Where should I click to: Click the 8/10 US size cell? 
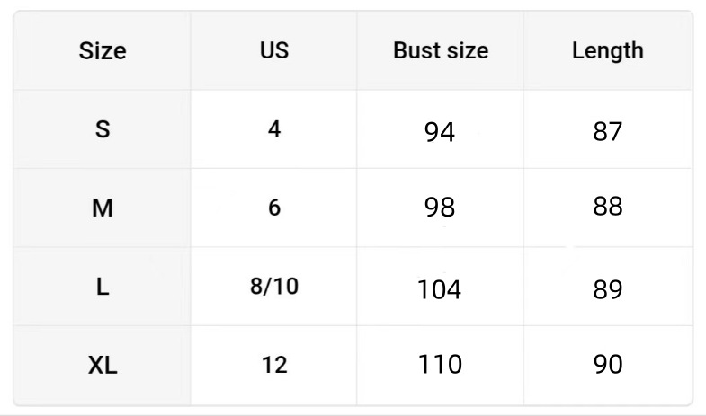(x=274, y=287)
